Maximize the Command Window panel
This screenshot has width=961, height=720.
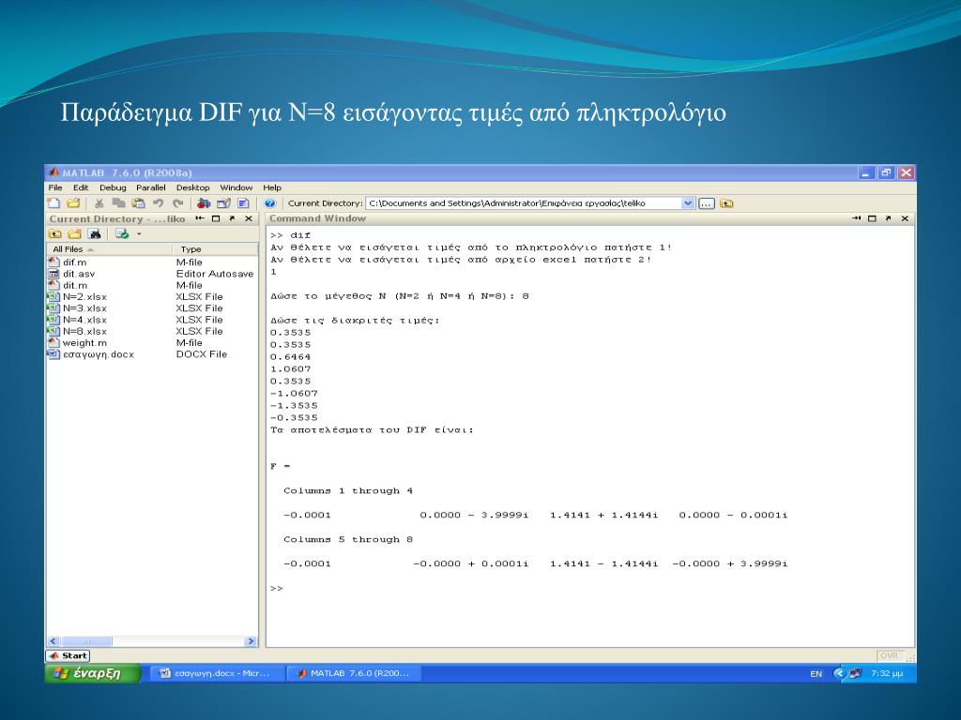click(872, 218)
